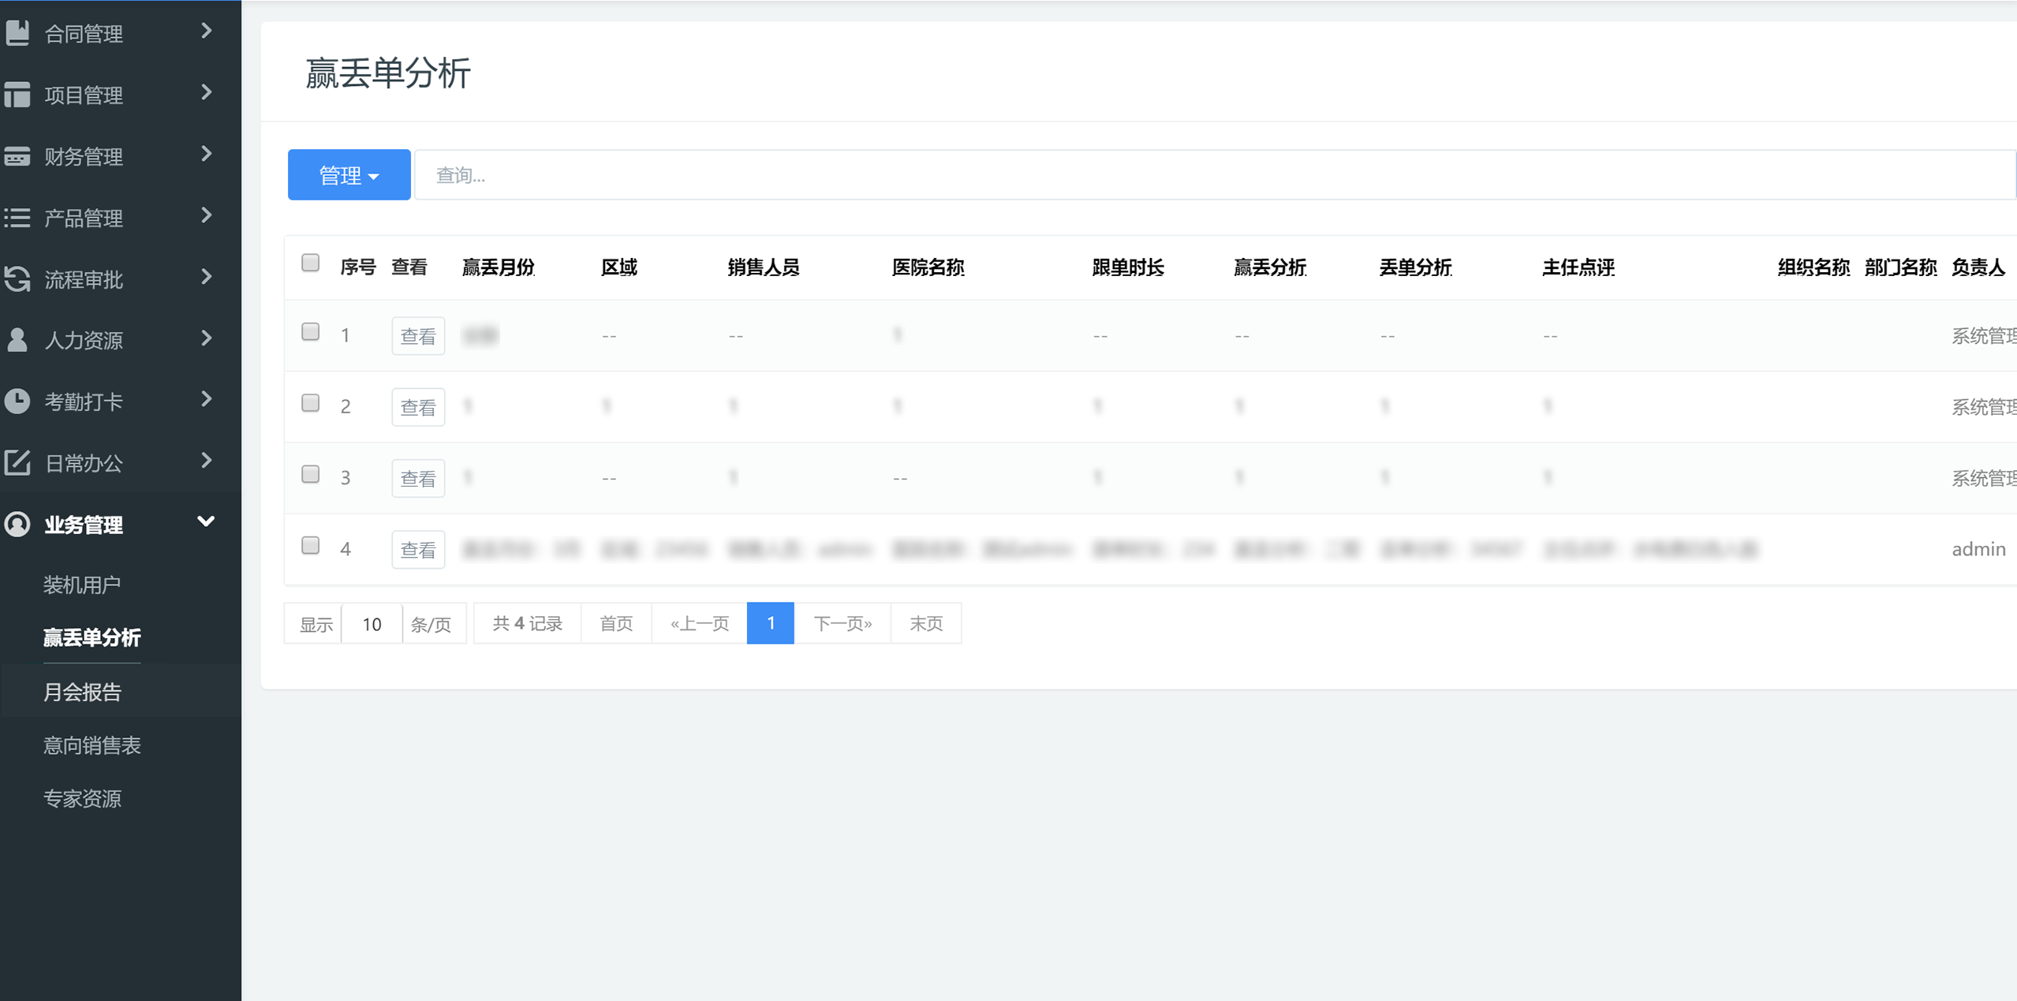Image resolution: width=2017 pixels, height=1001 pixels.
Task: Click the contract management book icon
Action: (17, 32)
